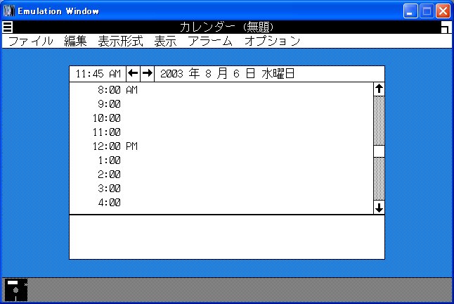The width and height of the screenshot is (454, 304).
Task: Click the Emulation Window title bar icon
Action: [x=9, y=11]
